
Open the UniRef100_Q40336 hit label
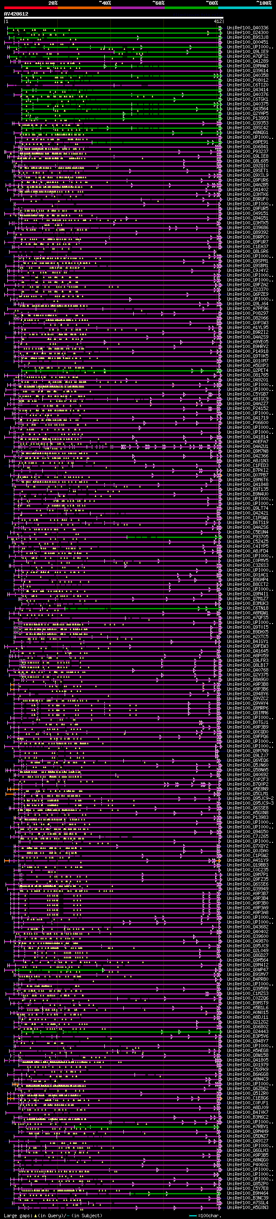coord(248,28)
